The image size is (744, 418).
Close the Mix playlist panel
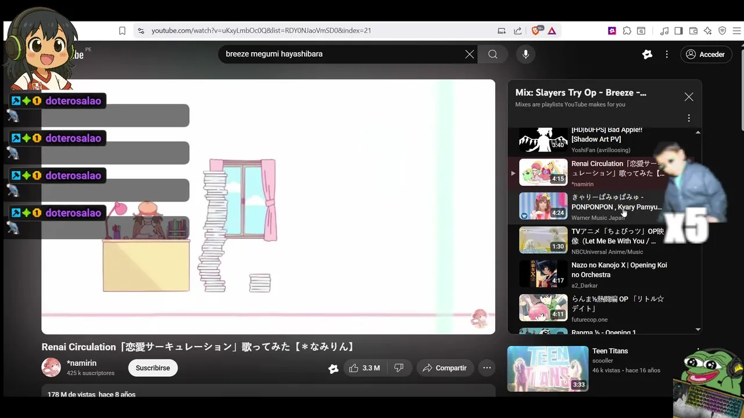[689, 97]
